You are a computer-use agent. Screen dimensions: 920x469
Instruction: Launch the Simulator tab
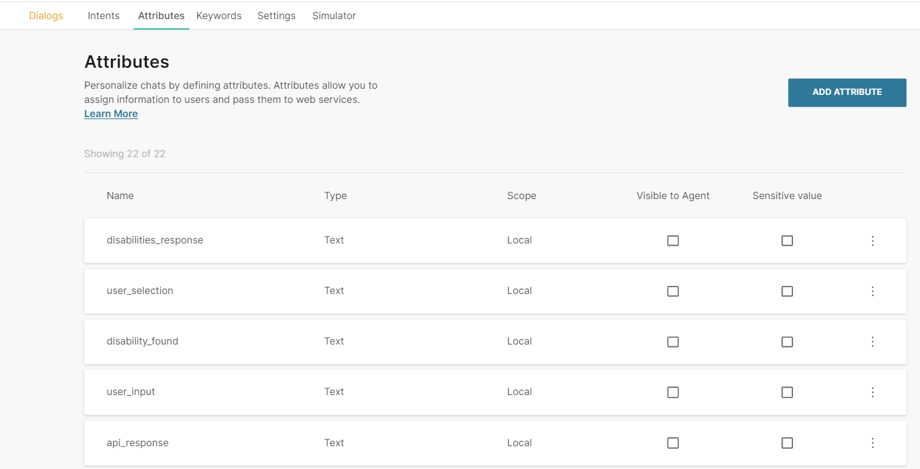(x=334, y=16)
